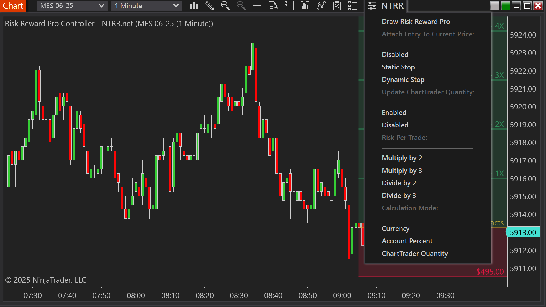
Task: Open the Strategies icon
Action: (x=321, y=6)
